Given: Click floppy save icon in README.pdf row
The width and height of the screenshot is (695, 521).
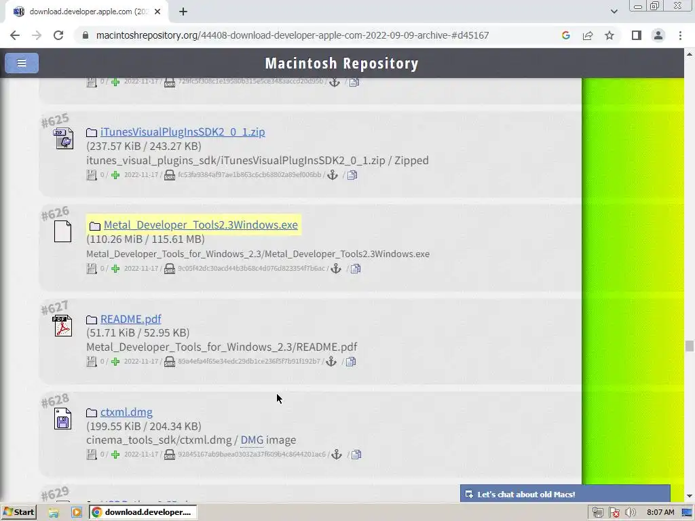Looking at the screenshot, I should click(92, 362).
